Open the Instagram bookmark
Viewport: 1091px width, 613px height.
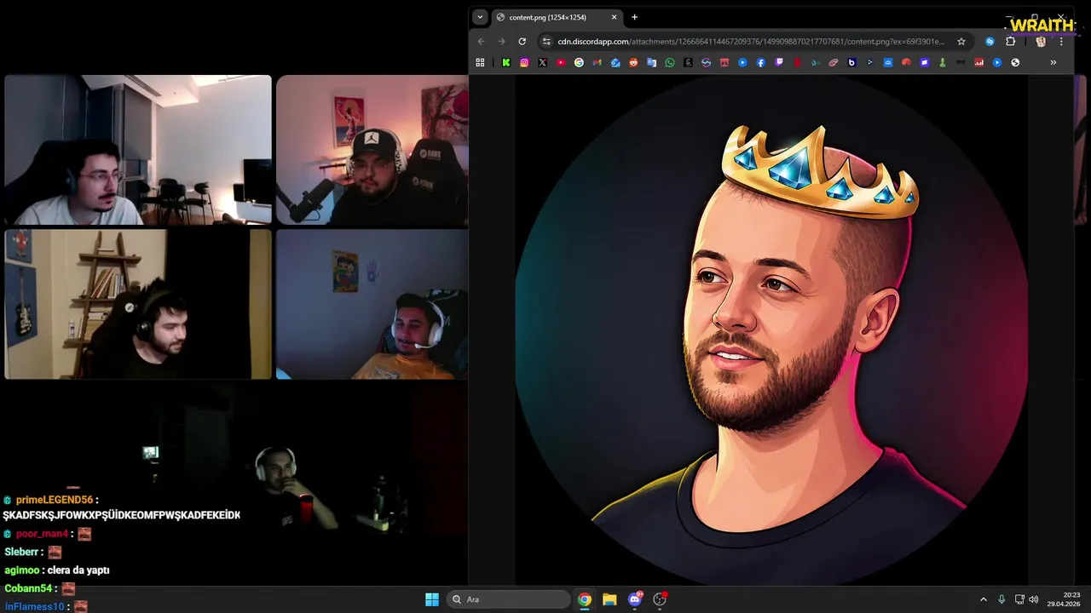[524, 62]
